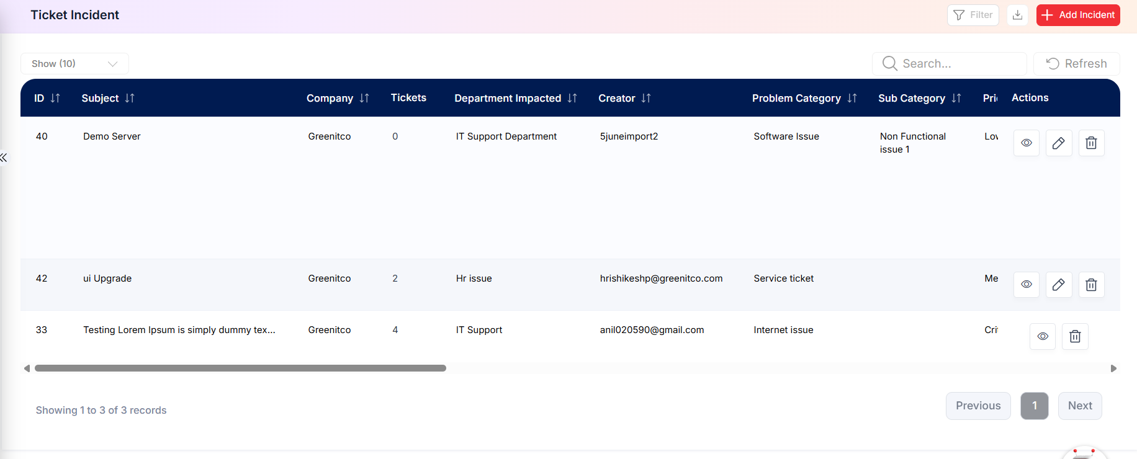Click the horizontal scrollbar thumb

pos(240,368)
